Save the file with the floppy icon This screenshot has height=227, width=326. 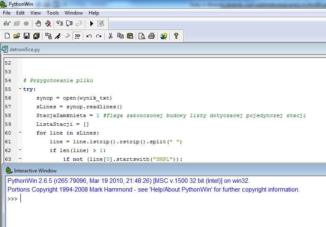(27, 36)
